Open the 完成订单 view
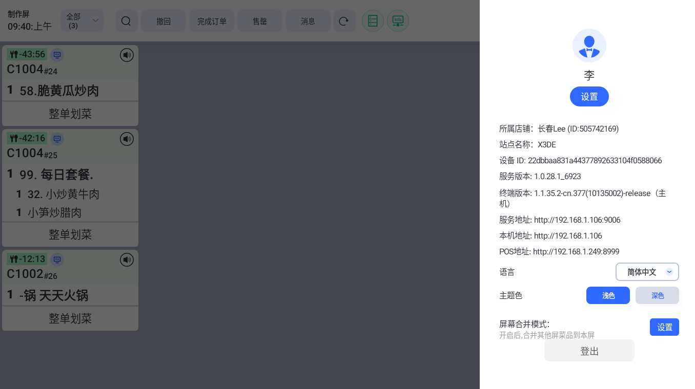 tap(212, 21)
